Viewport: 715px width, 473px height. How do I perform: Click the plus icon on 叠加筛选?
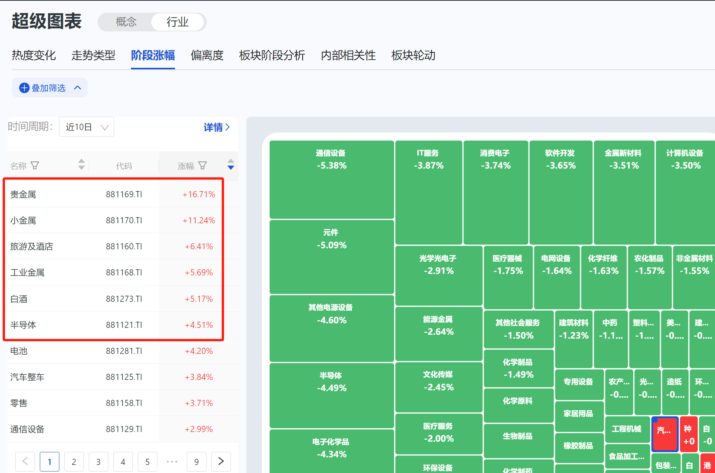click(x=24, y=88)
